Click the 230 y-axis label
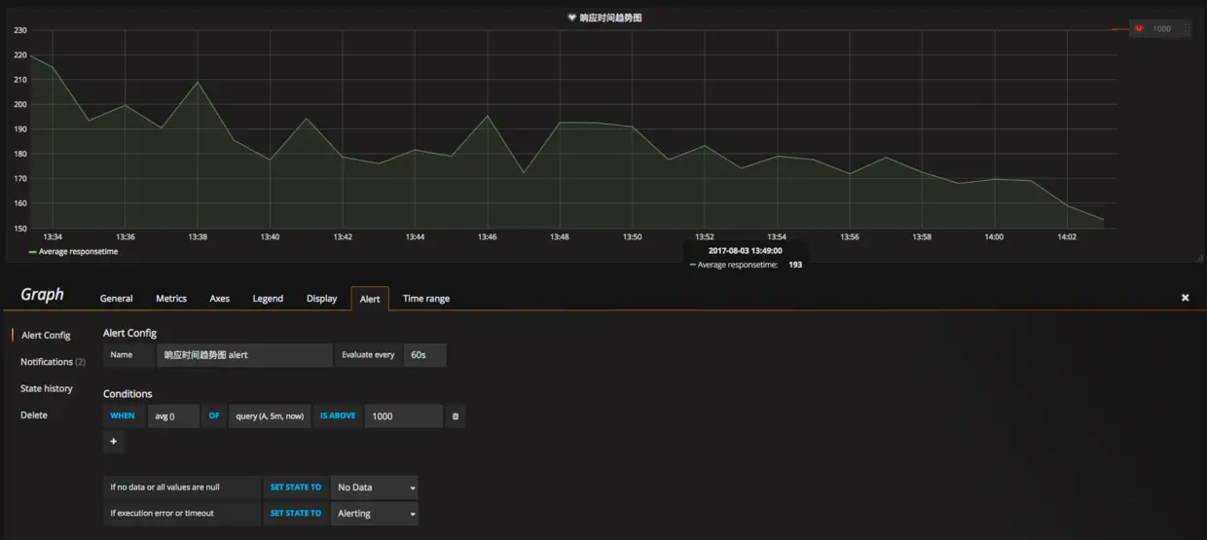The image size is (1207, 540). click(x=20, y=30)
